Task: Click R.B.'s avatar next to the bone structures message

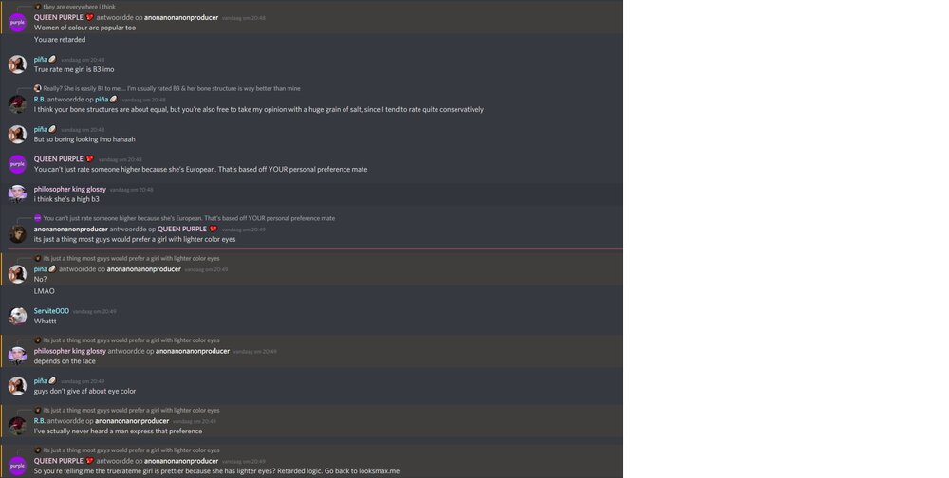Action: pyautogui.click(x=17, y=104)
